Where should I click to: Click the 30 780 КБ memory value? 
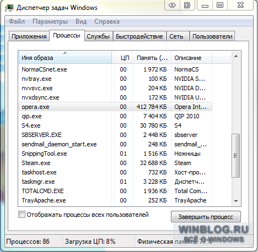click(153, 125)
